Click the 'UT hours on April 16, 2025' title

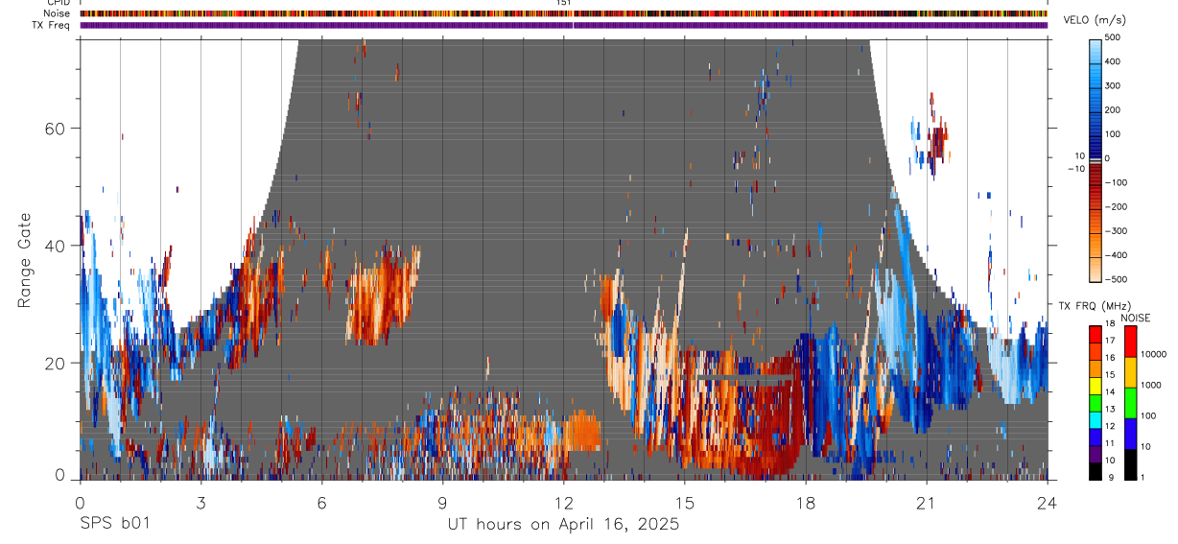[x=563, y=524]
